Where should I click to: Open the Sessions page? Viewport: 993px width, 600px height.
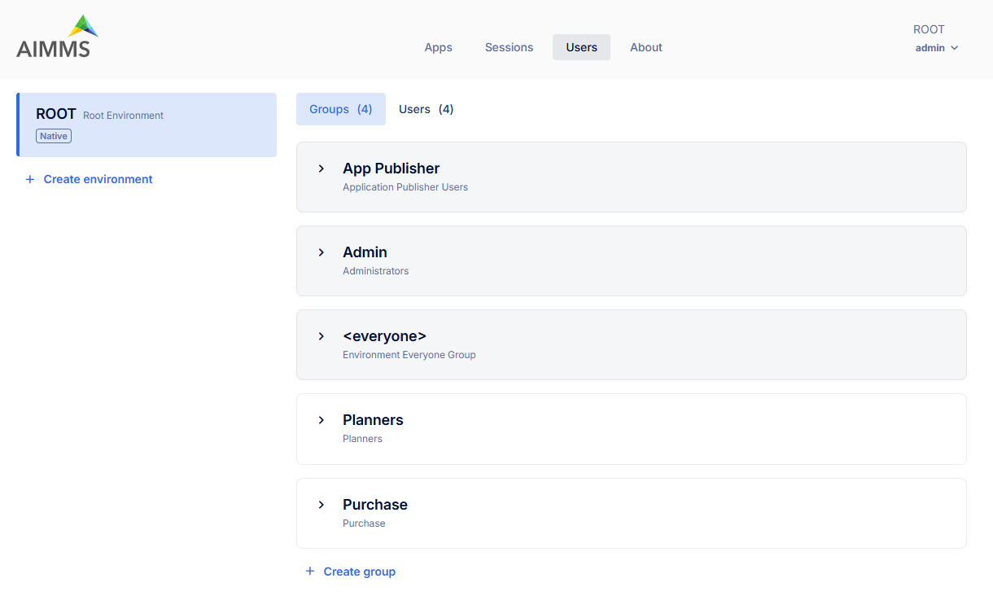point(509,47)
